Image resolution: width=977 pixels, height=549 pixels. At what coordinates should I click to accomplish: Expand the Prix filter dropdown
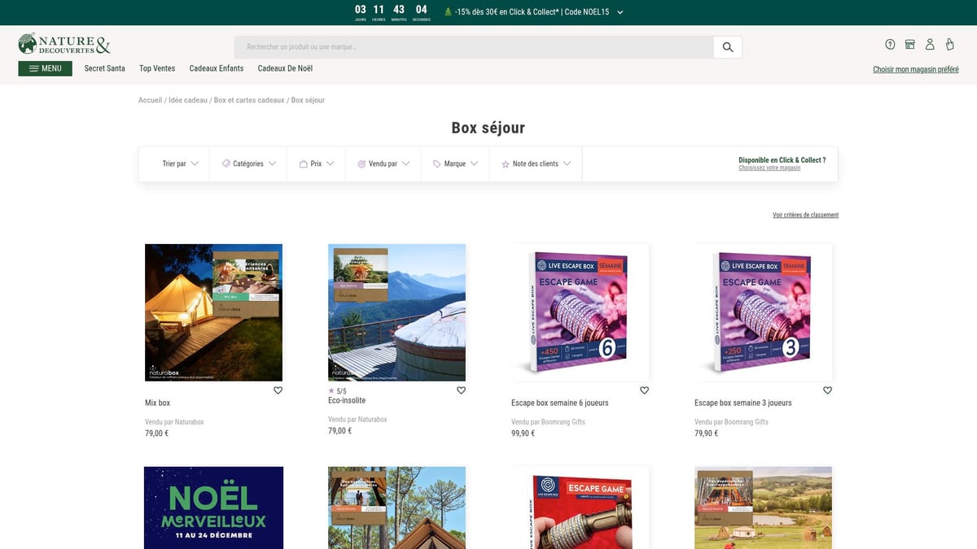[317, 163]
